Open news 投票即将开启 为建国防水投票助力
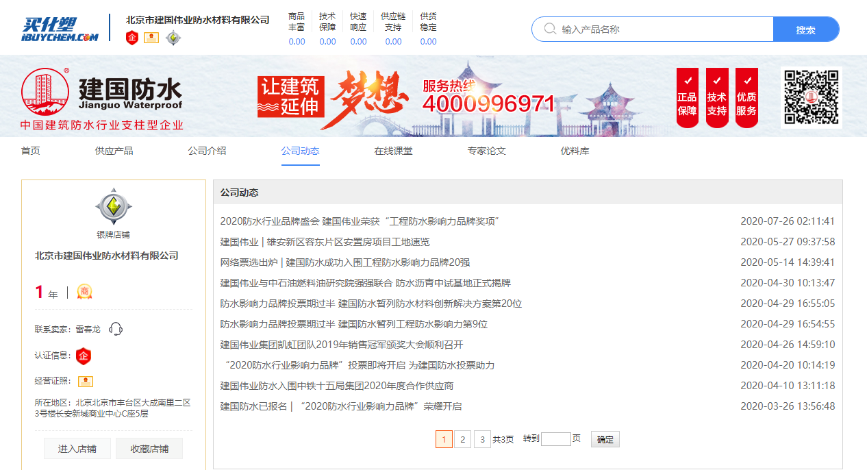 [x=359, y=365]
